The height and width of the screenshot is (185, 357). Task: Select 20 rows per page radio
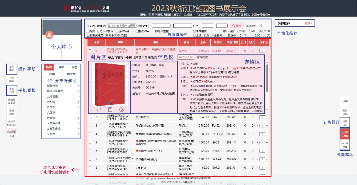click(x=250, y=31)
